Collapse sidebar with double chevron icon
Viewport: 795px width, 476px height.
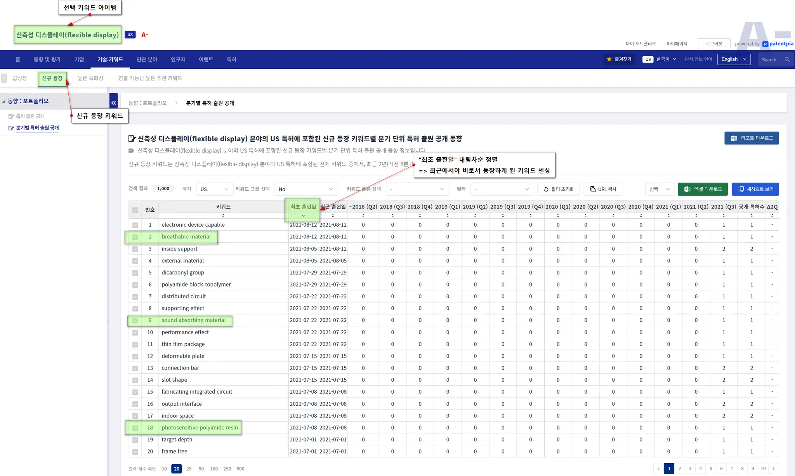pyautogui.click(x=113, y=102)
